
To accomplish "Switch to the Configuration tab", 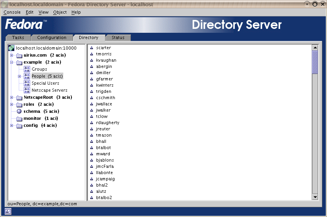I will (52, 38).
